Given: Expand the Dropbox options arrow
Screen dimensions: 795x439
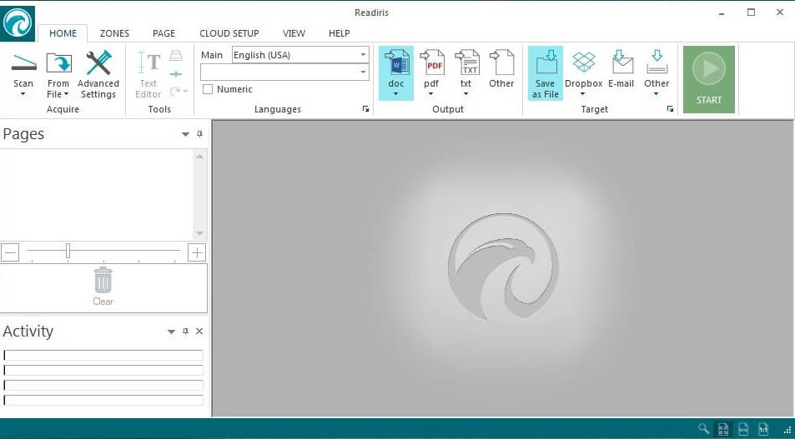Looking at the screenshot, I should point(582,94).
